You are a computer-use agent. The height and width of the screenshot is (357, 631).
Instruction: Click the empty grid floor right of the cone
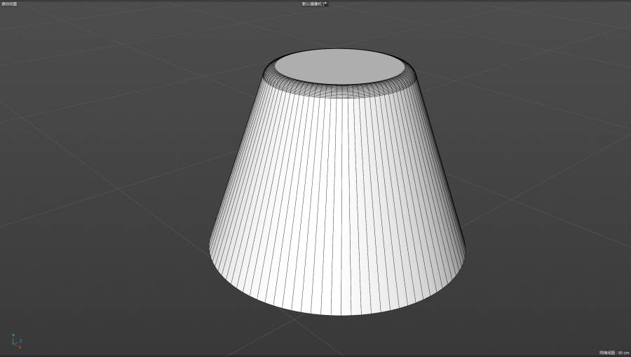pyautogui.click(x=547, y=210)
